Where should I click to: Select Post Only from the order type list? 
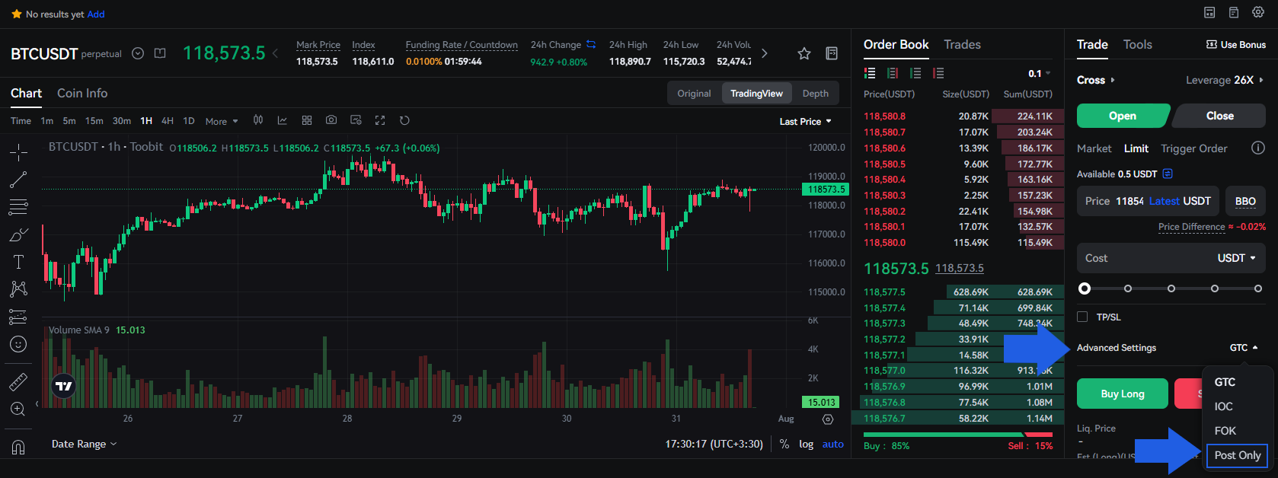click(1237, 455)
